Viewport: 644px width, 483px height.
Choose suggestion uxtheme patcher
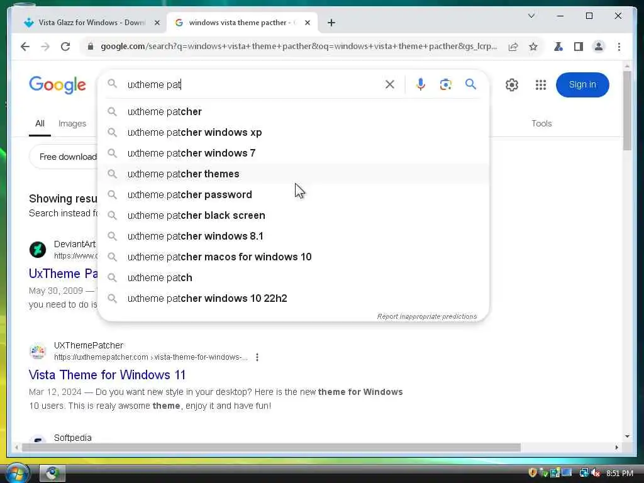pos(294,112)
